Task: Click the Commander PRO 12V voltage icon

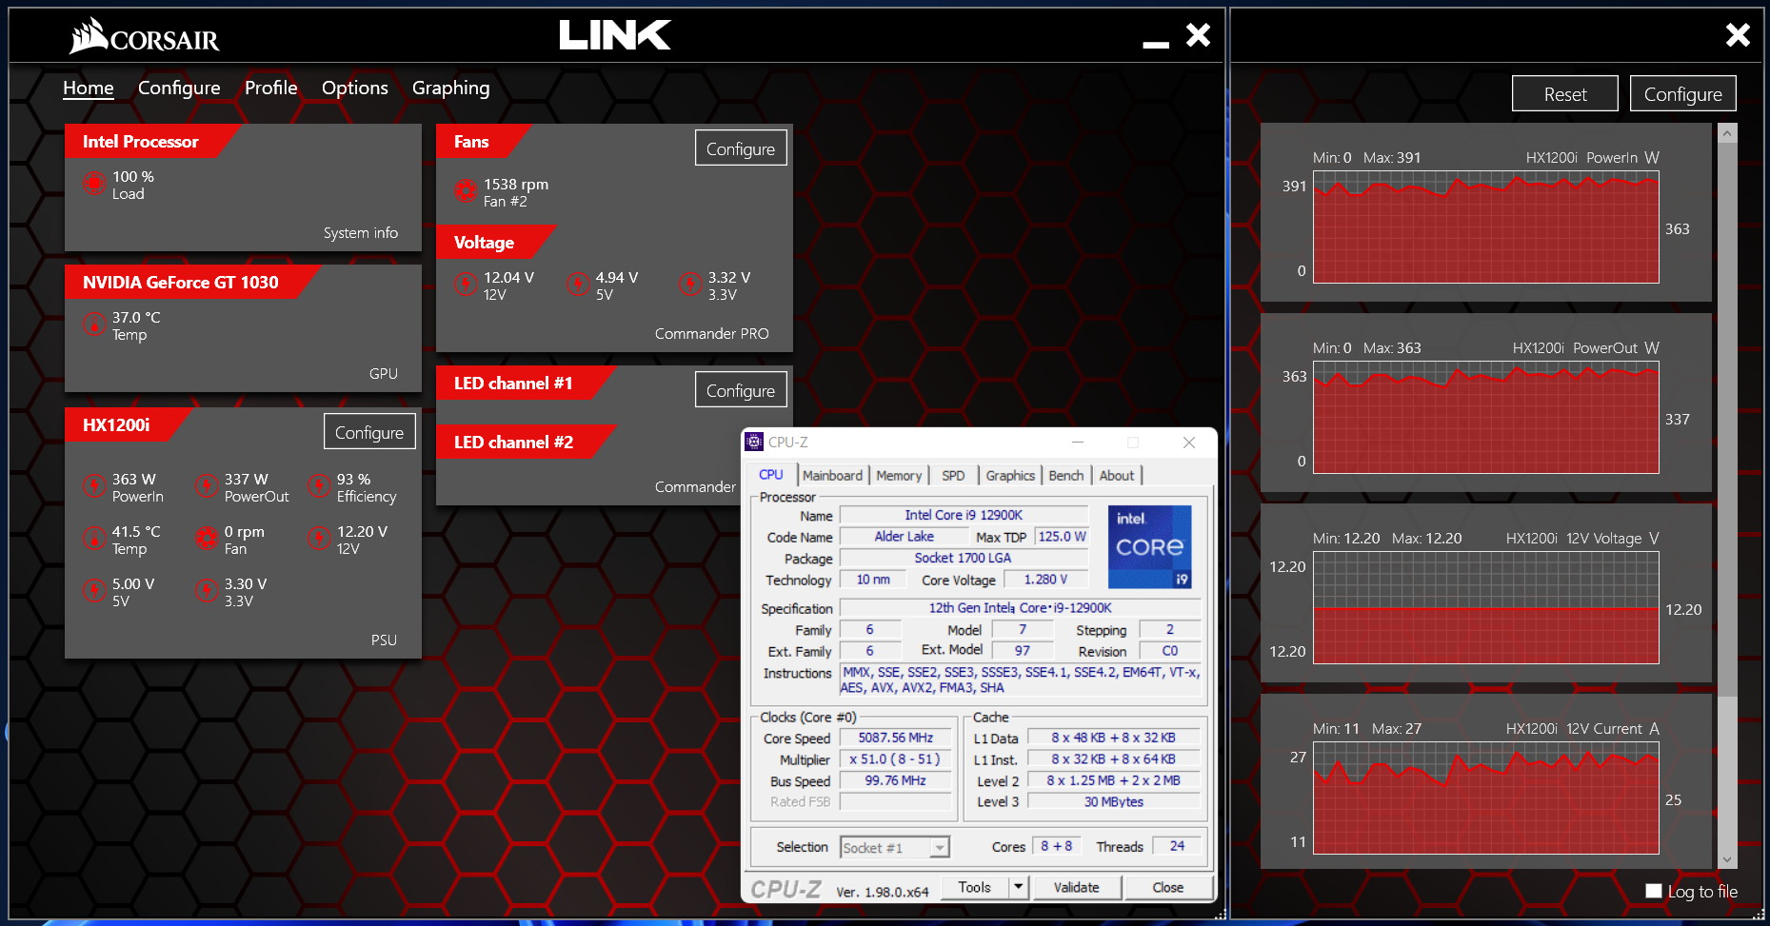Action: click(465, 284)
